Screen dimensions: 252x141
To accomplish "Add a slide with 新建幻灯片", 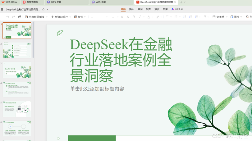I will [x=59, y=17].
